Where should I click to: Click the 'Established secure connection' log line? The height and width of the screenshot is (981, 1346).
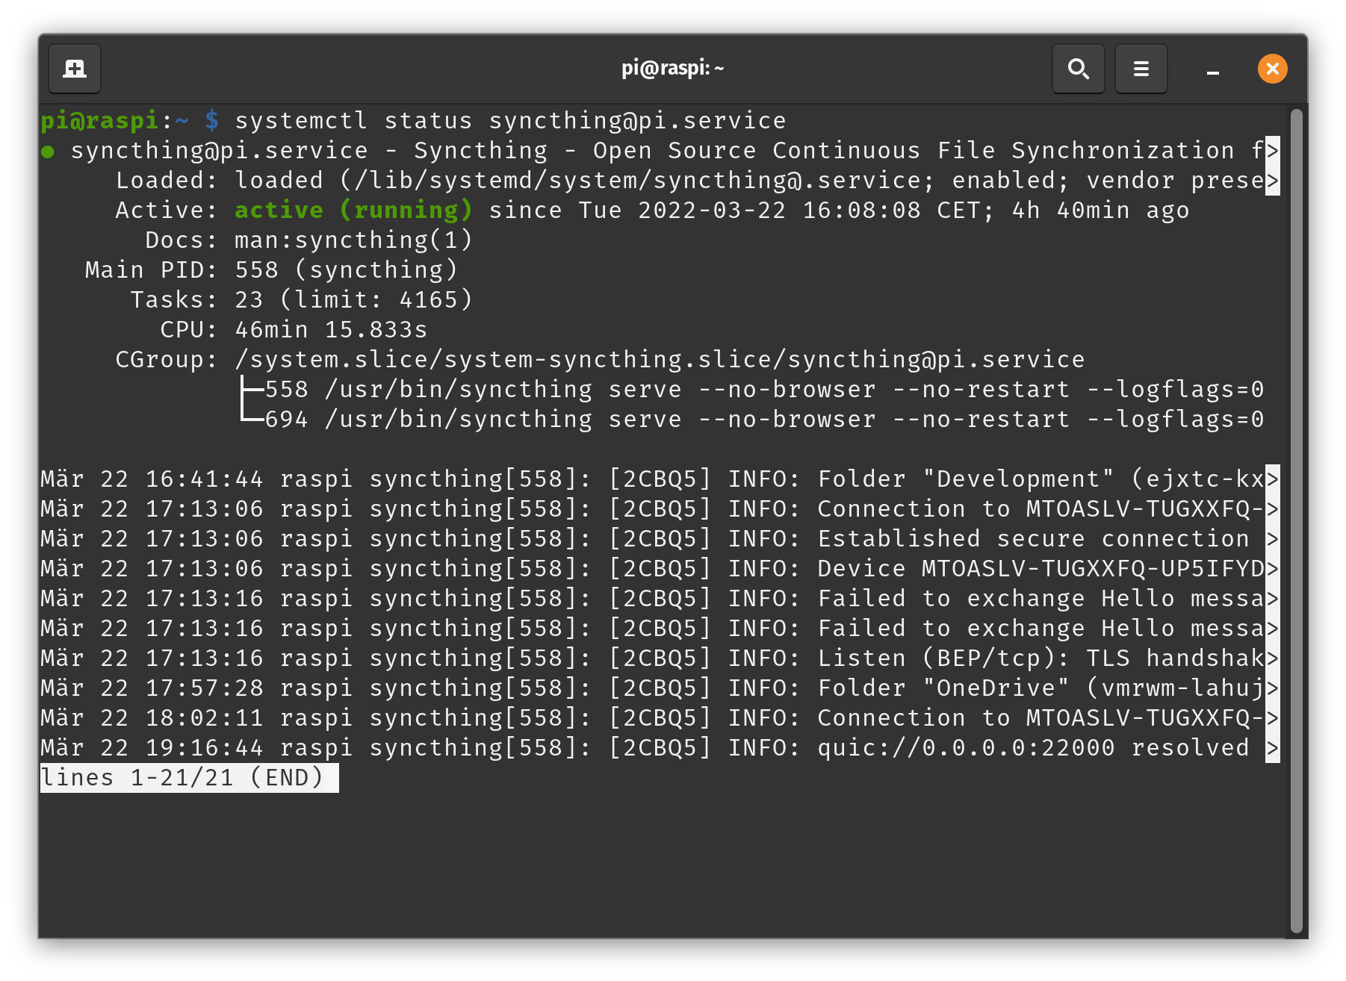660,538
